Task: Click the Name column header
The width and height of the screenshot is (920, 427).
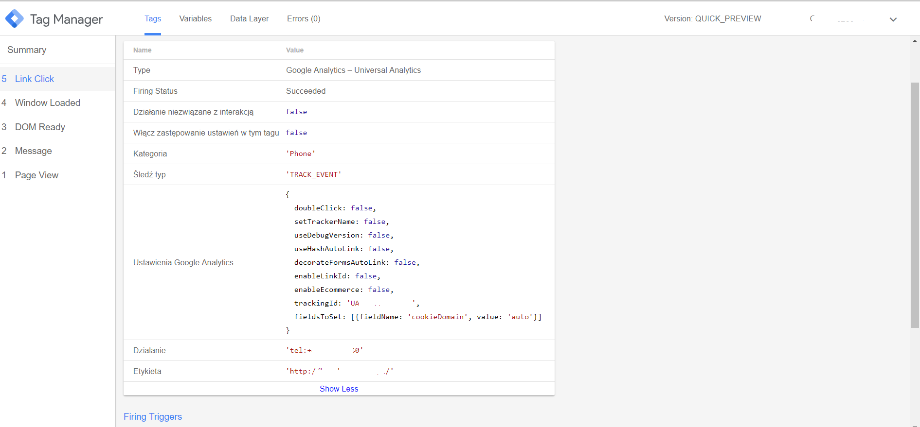Action: pos(143,50)
